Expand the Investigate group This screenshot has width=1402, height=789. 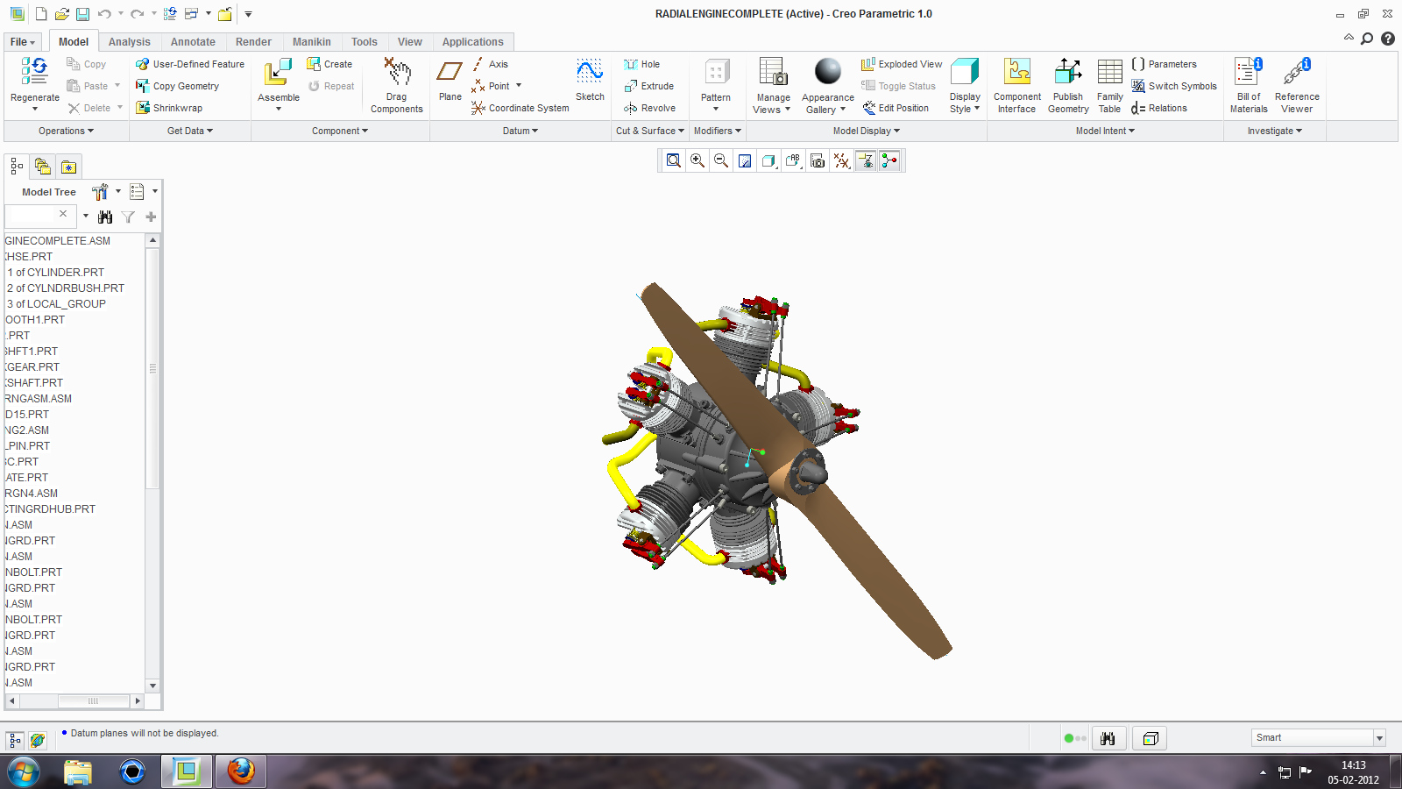click(1275, 131)
